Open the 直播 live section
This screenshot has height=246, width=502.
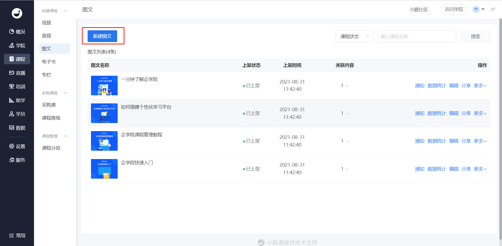point(17,73)
